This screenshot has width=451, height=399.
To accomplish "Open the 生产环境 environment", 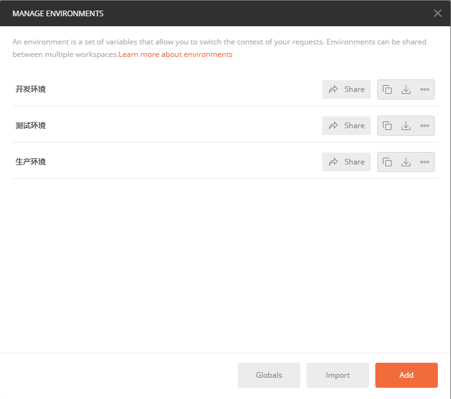I will [31, 162].
